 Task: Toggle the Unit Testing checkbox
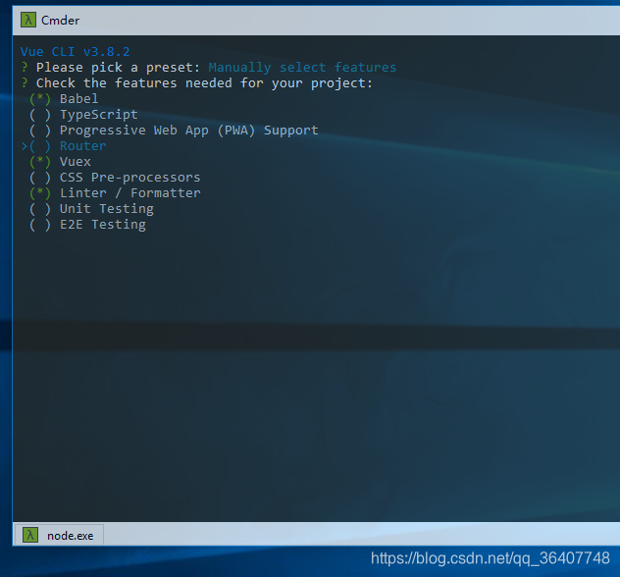pyautogui.click(x=40, y=209)
